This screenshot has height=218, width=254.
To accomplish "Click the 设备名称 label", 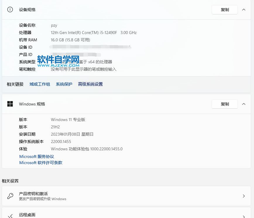I will point(27,25).
